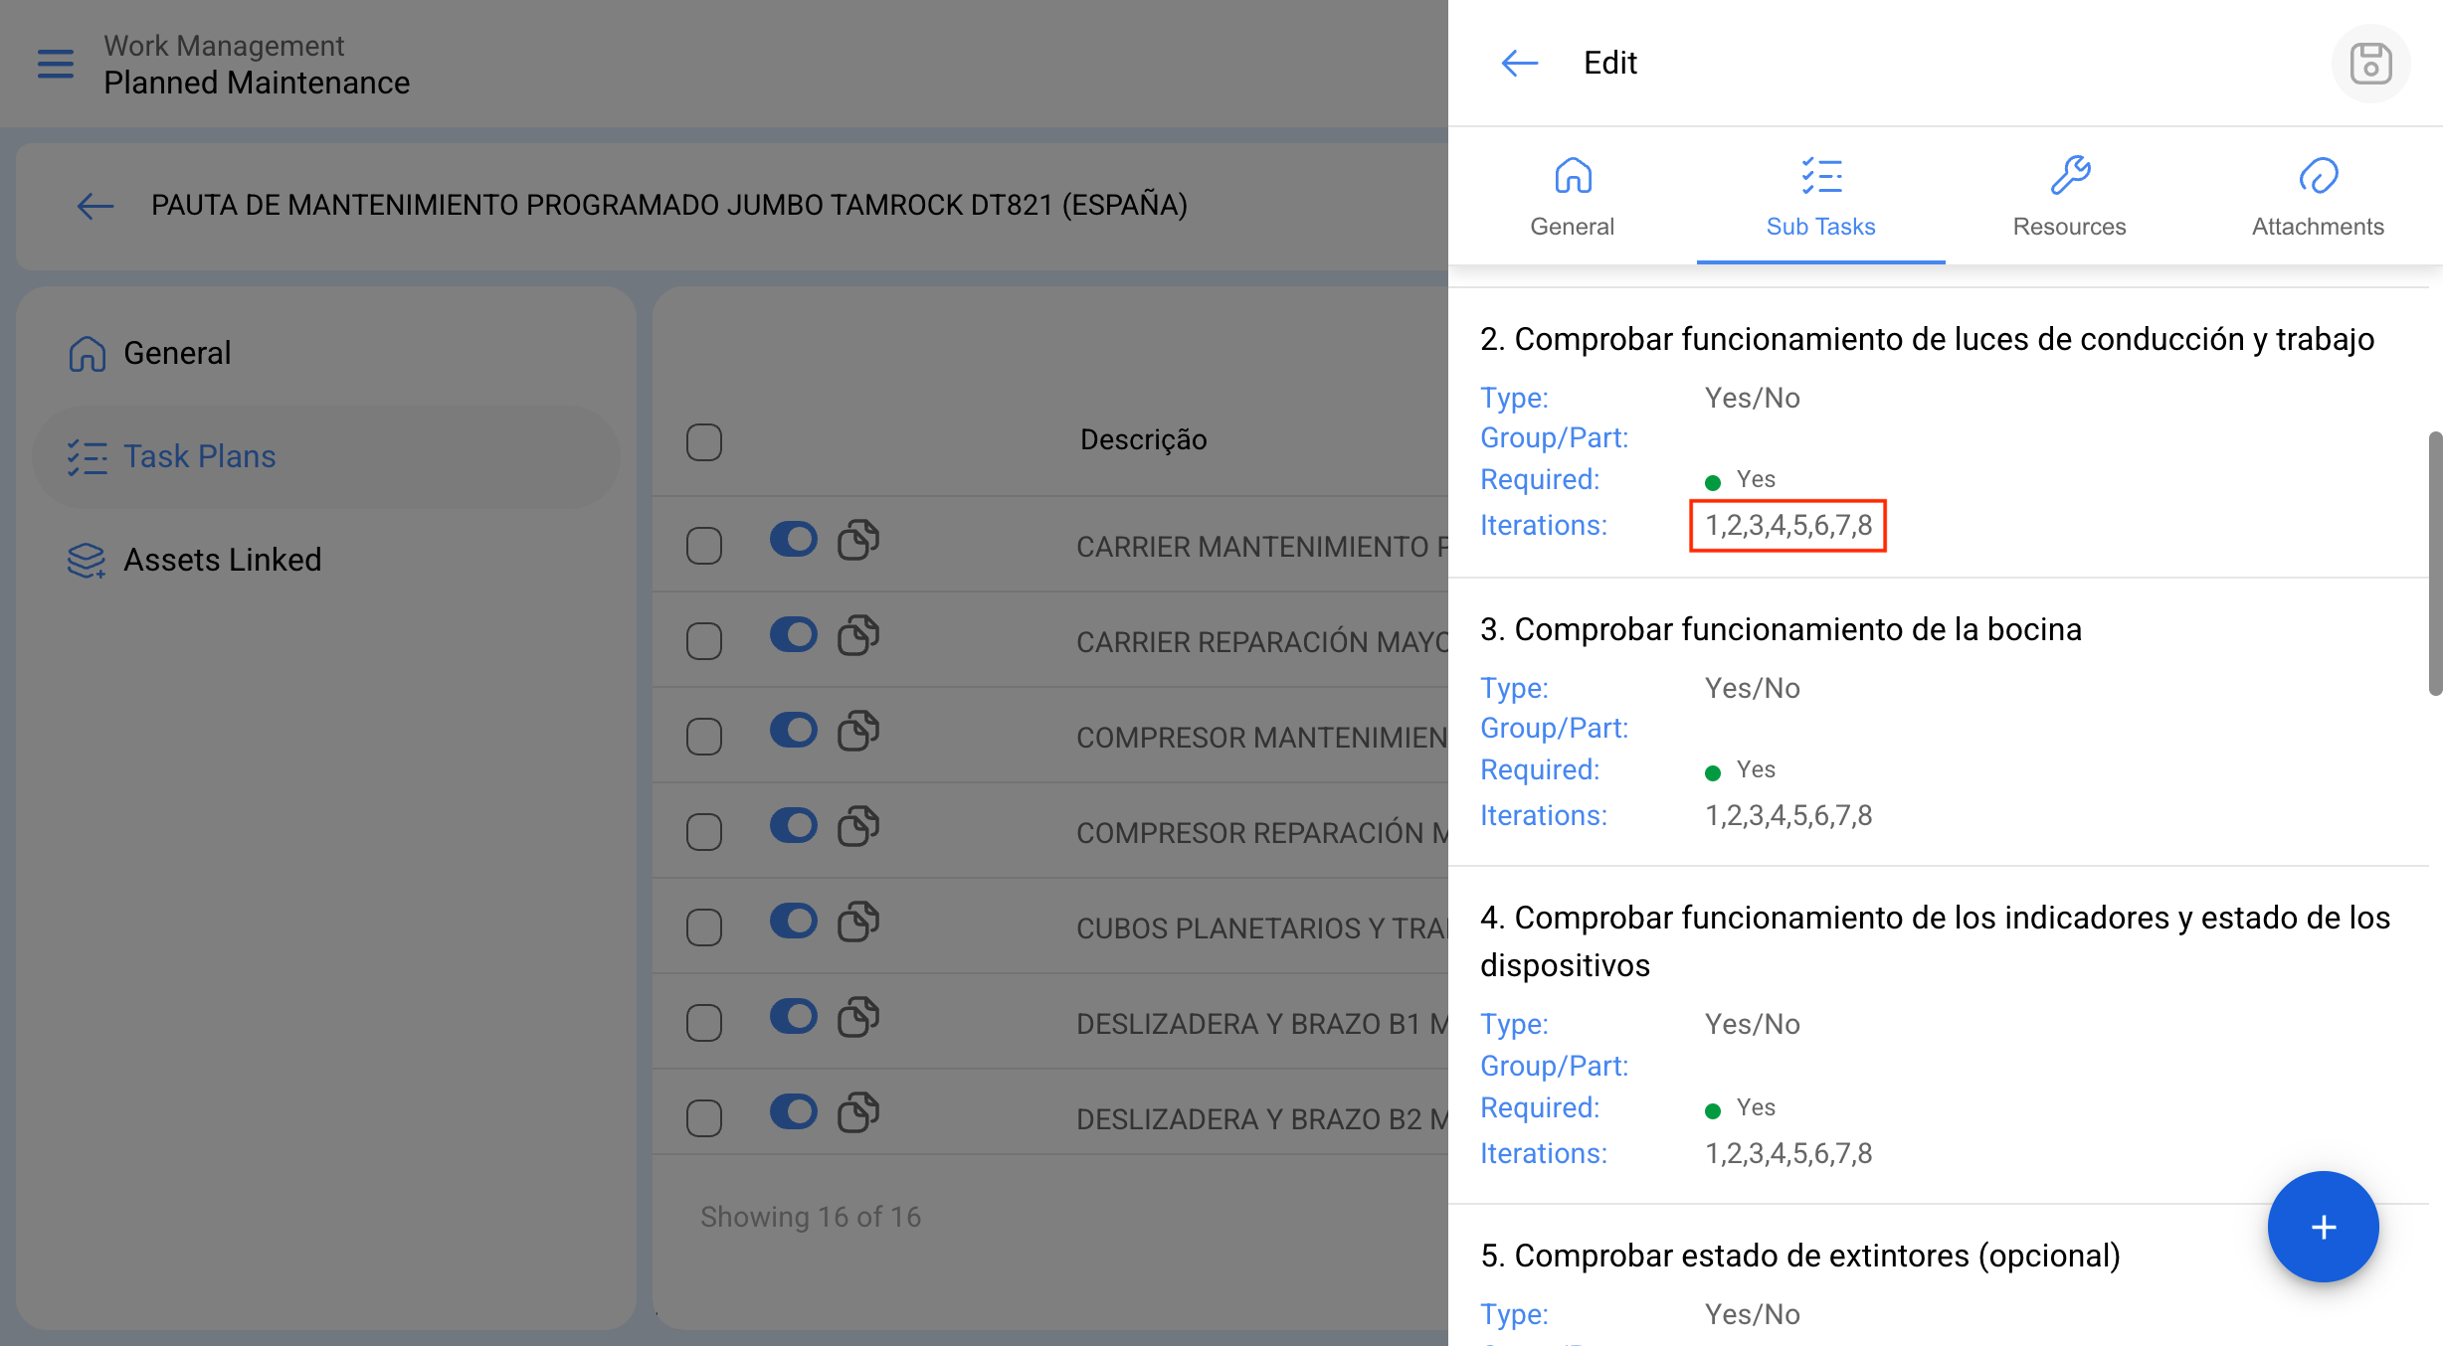Click Iterations value of sub task 2

tap(1788, 525)
